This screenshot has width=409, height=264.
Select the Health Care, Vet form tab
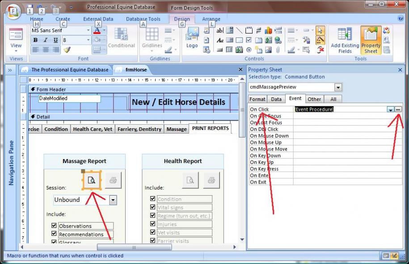(x=93, y=129)
